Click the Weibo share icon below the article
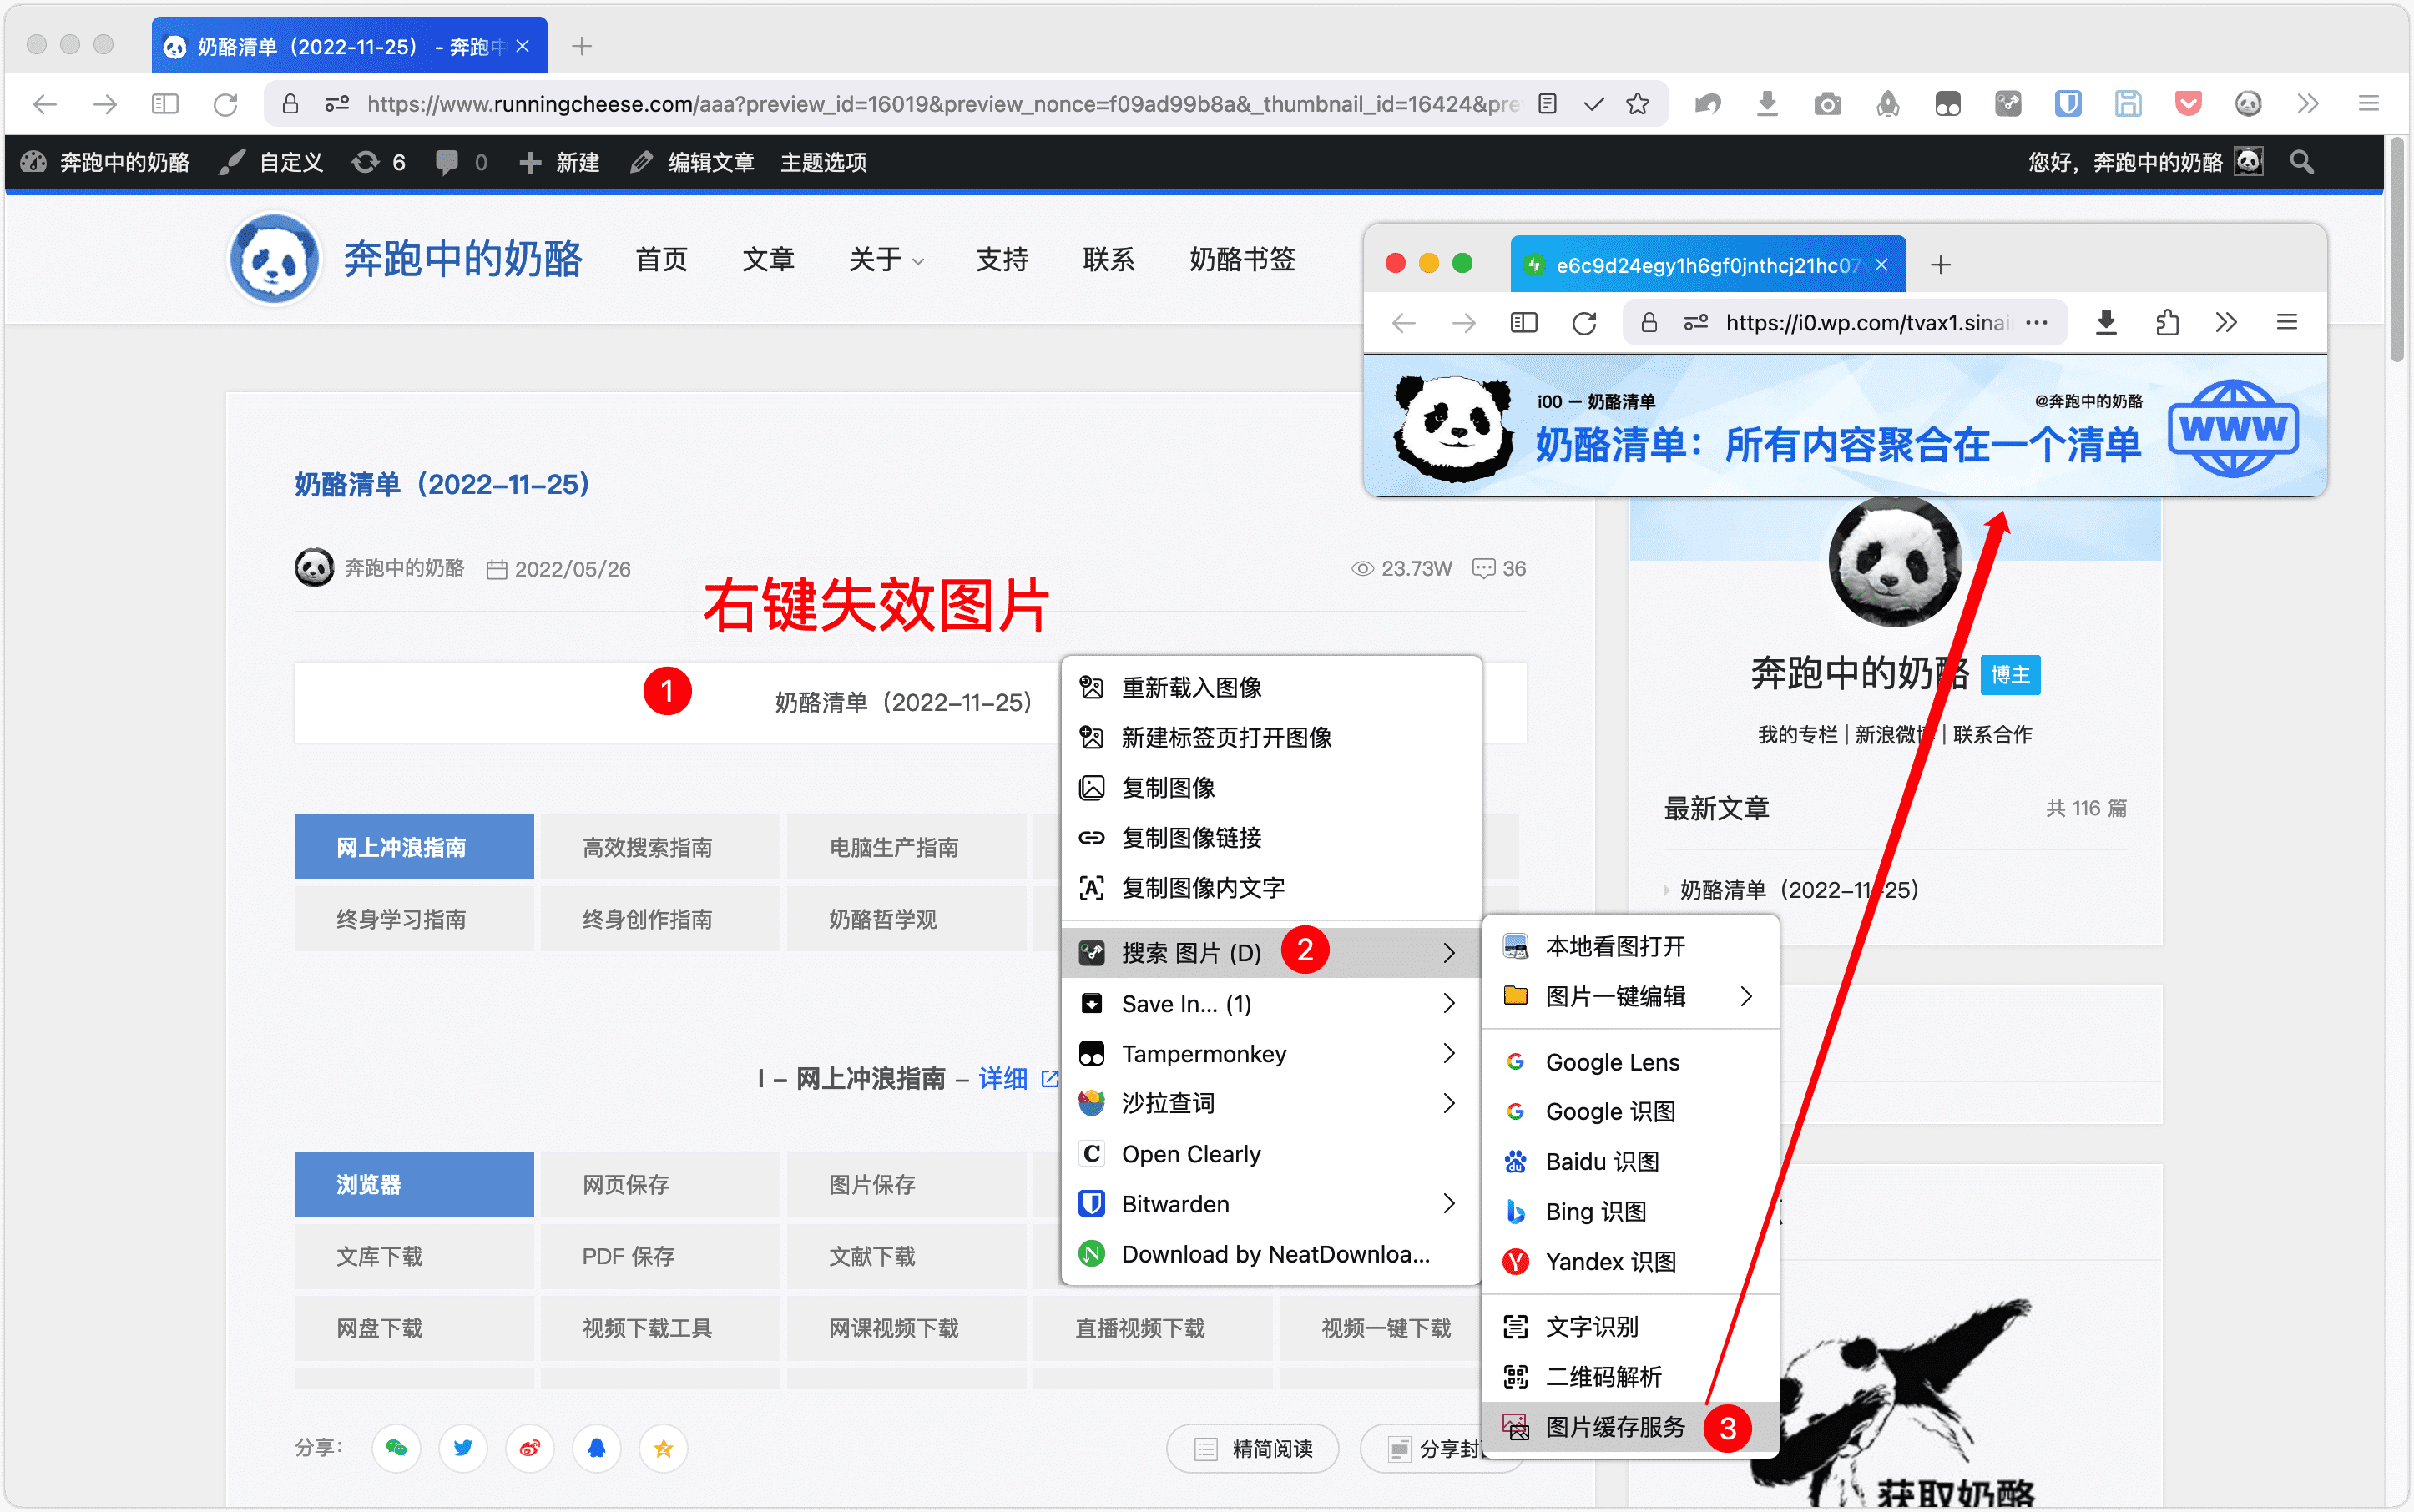Image resolution: width=2414 pixels, height=1512 pixels. tap(529, 1448)
